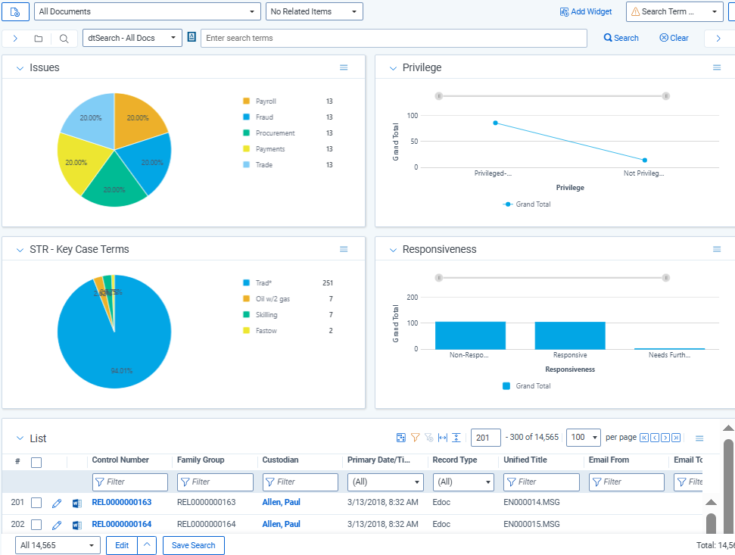This screenshot has width=735, height=555.
Task: Open the folder browser icon
Action: [x=39, y=39]
